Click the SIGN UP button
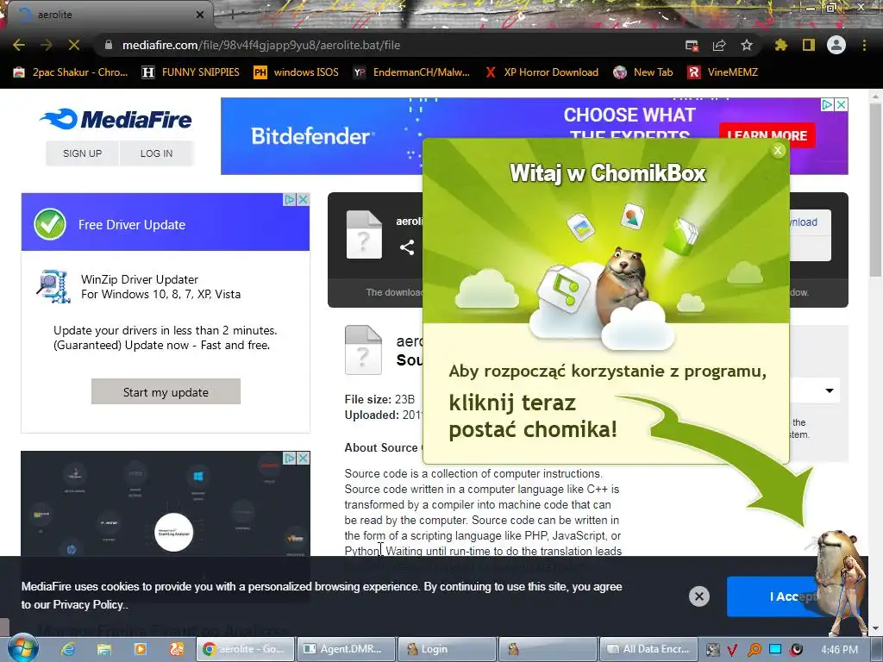The width and height of the screenshot is (883, 662). [x=82, y=153]
